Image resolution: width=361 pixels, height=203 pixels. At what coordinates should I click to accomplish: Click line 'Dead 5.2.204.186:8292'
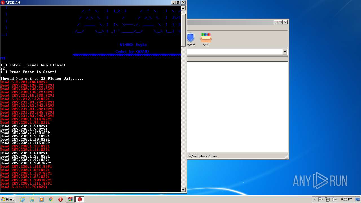point(24,82)
